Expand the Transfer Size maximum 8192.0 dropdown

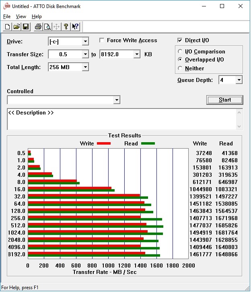(137, 54)
